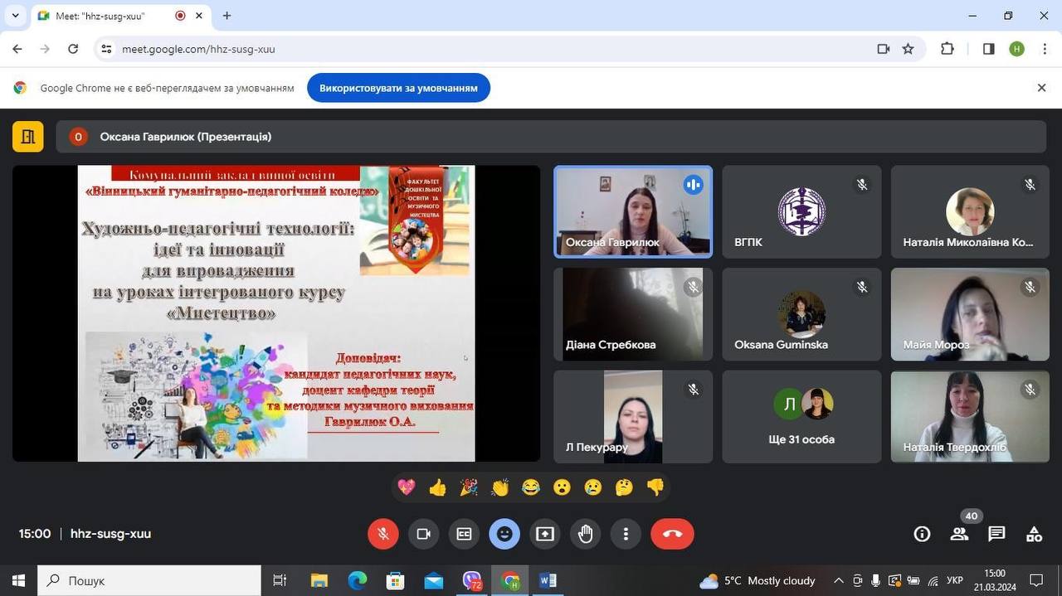Image resolution: width=1062 pixels, height=596 pixels.
Task: Close the emoji reactions bar
Action: pyautogui.click(x=504, y=534)
